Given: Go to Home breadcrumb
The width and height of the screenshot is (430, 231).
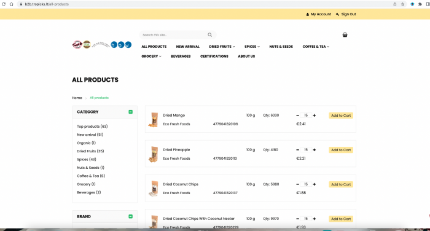Looking at the screenshot, I should coord(77,98).
